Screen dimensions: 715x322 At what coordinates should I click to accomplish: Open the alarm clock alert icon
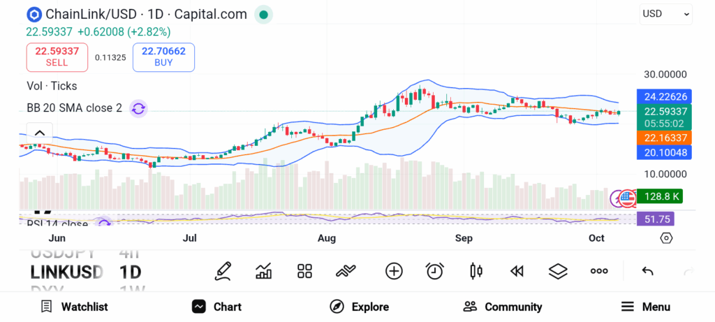[435, 271]
